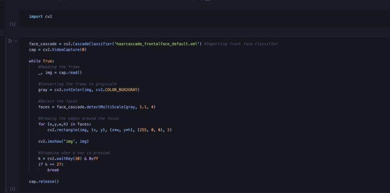Click the 'import cv2' code line
The height and width of the screenshot is (193, 390).
pyautogui.click(x=41, y=16)
